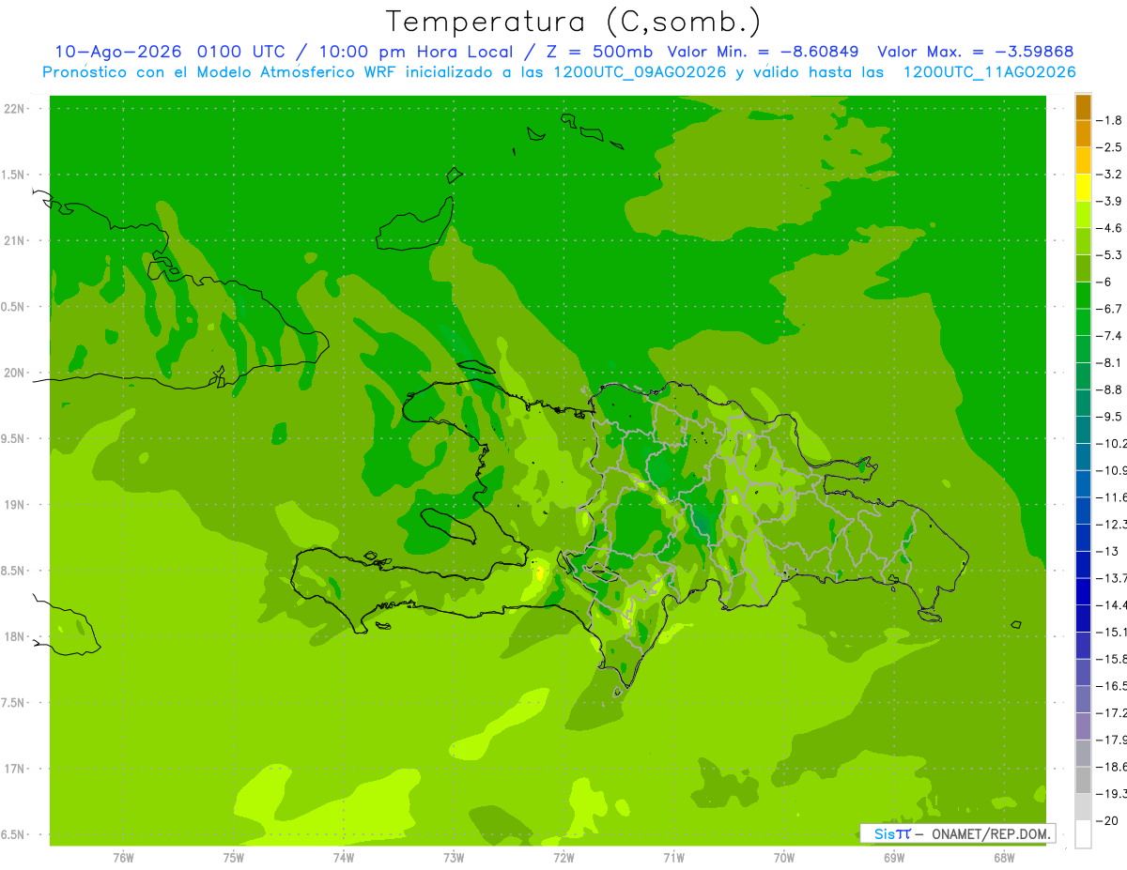The height and width of the screenshot is (870, 1127).
Task: Click the title 'Temperatura (C,somb.)'
Action: (574, 22)
